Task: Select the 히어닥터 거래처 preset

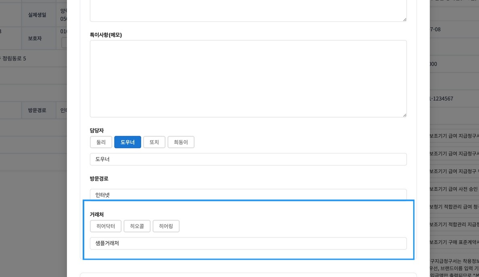Action: click(x=106, y=226)
